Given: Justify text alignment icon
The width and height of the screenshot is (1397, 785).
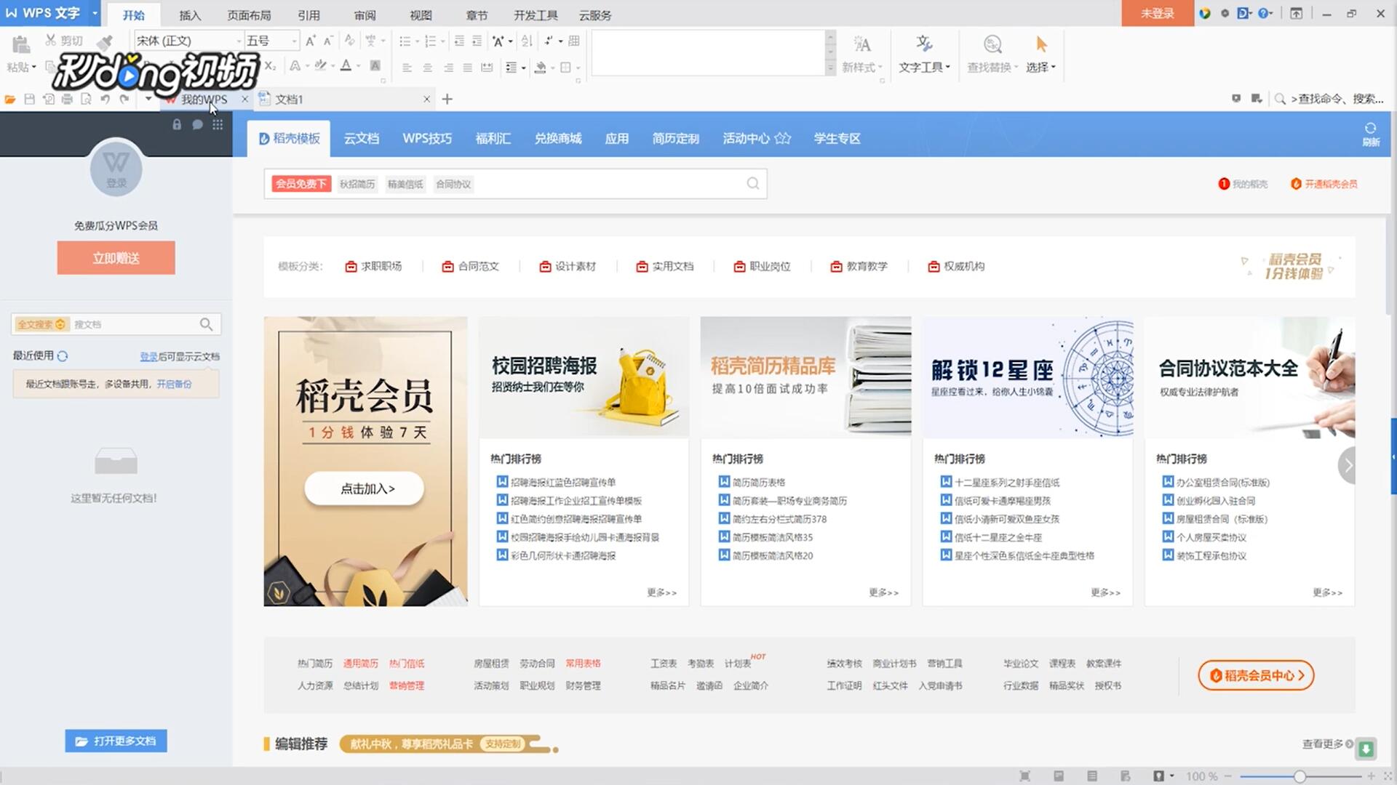Looking at the screenshot, I should (467, 67).
